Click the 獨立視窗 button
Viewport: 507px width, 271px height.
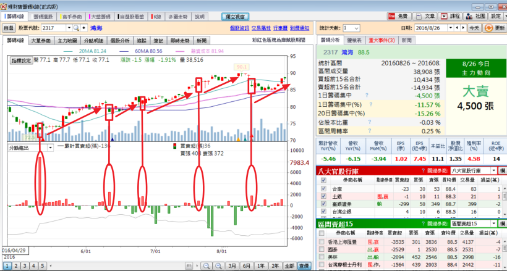point(235,17)
